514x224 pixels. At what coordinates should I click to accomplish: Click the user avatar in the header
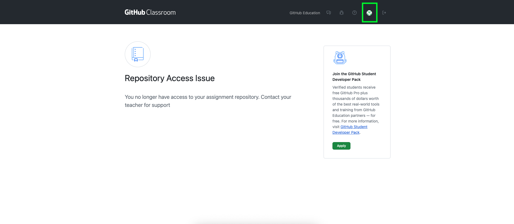369,13
